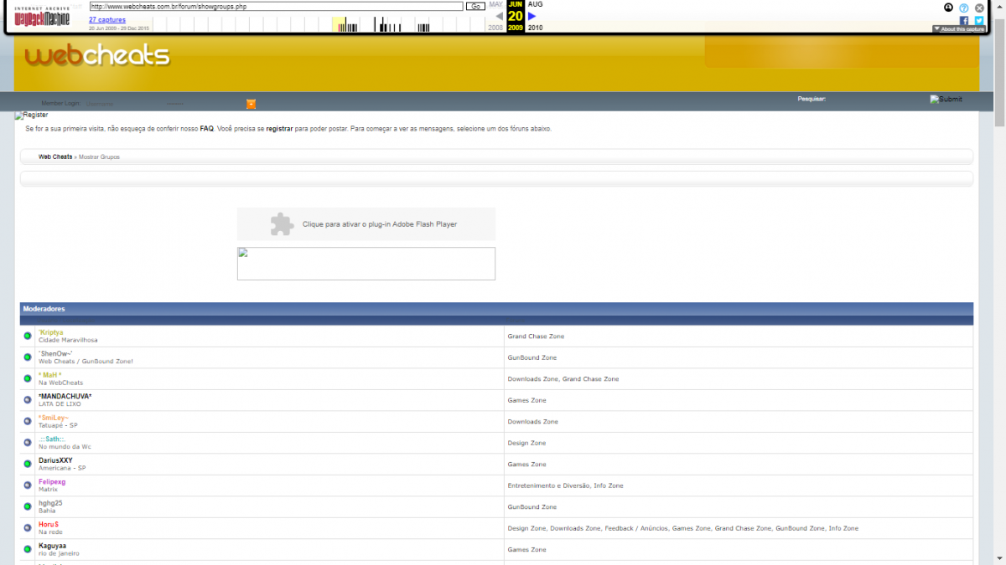Close the Wayback toolbar with X icon
Screen dimensions: 1006x565
point(979,8)
